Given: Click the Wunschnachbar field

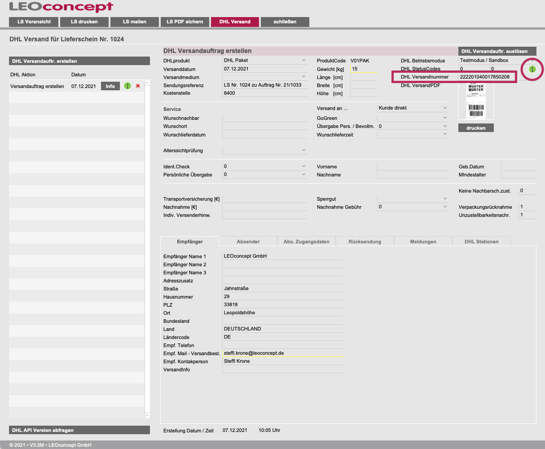Looking at the screenshot, I should coord(265,118).
